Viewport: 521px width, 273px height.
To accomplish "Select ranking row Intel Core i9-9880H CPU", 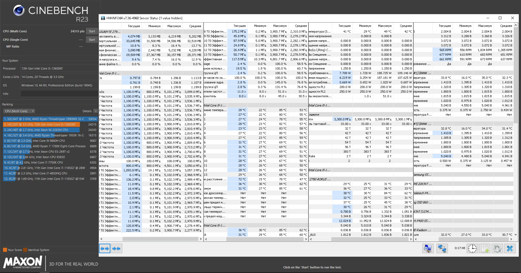I will [x=50, y=141].
